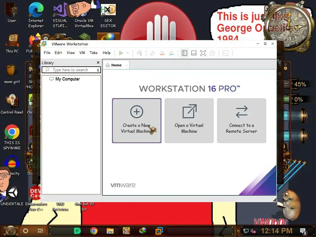Open File Explorer from the taskbar
The image size is (316, 237).
click(x=110, y=231)
